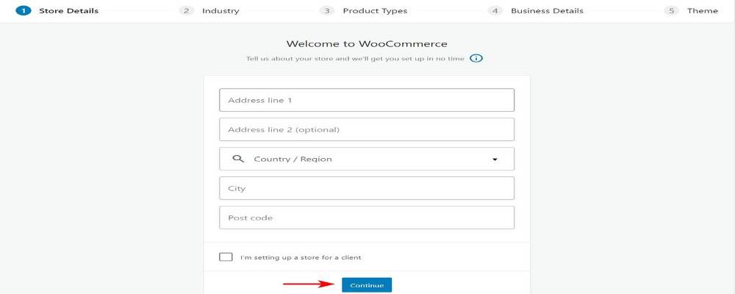The width and height of the screenshot is (735, 294).
Task: Jump to the Business Details step
Action: point(547,11)
